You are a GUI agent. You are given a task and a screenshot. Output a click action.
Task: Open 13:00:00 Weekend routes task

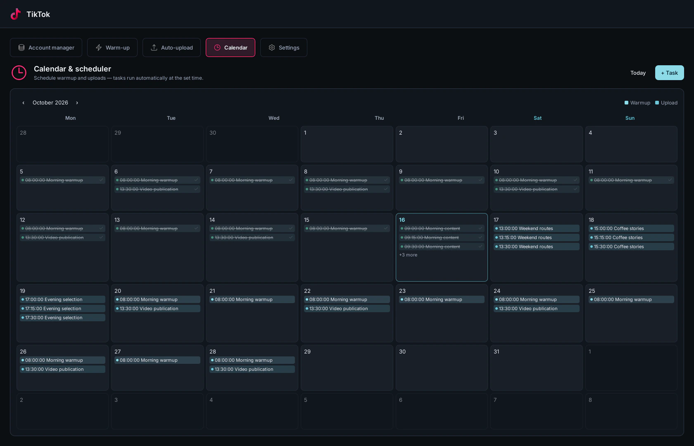(x=536, y=228)
